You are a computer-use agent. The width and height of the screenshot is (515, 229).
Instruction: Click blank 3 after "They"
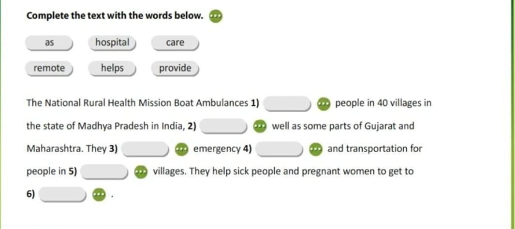pos(146,150)
